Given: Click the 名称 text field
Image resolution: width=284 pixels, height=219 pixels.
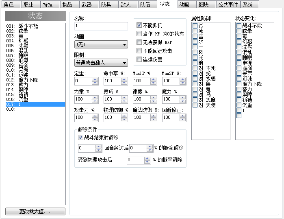Looking at the screenshot, I should click(x=101, y=26).
